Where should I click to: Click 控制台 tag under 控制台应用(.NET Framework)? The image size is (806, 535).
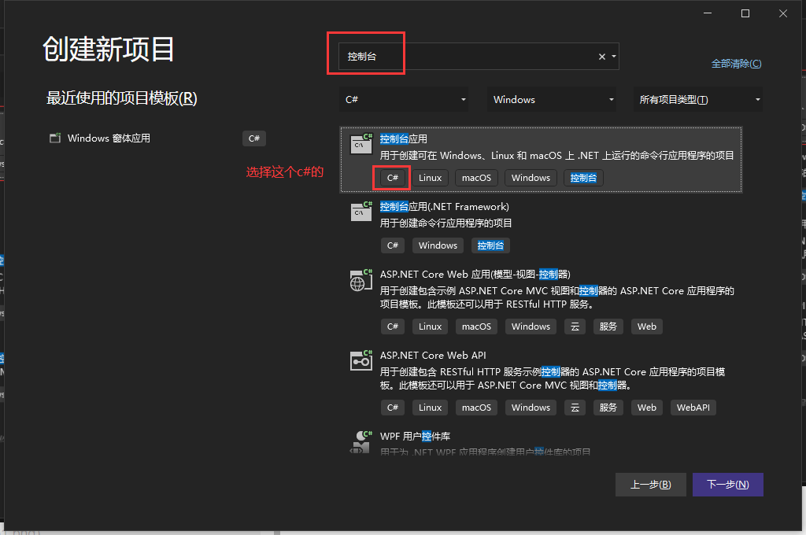(491, 245)
